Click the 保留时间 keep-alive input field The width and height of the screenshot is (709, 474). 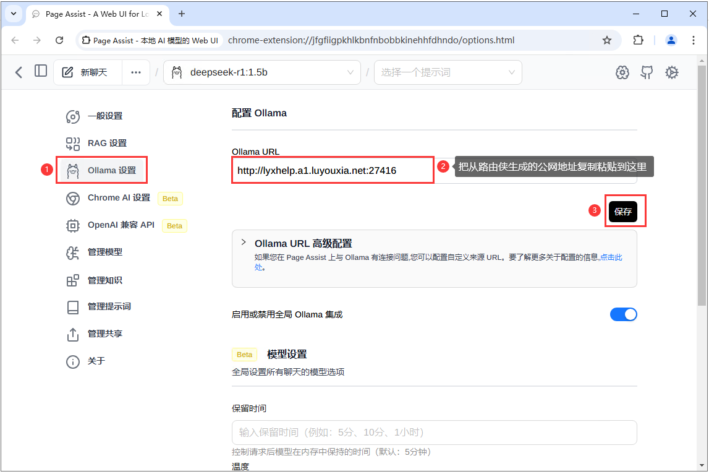click(x=434, y=433)
